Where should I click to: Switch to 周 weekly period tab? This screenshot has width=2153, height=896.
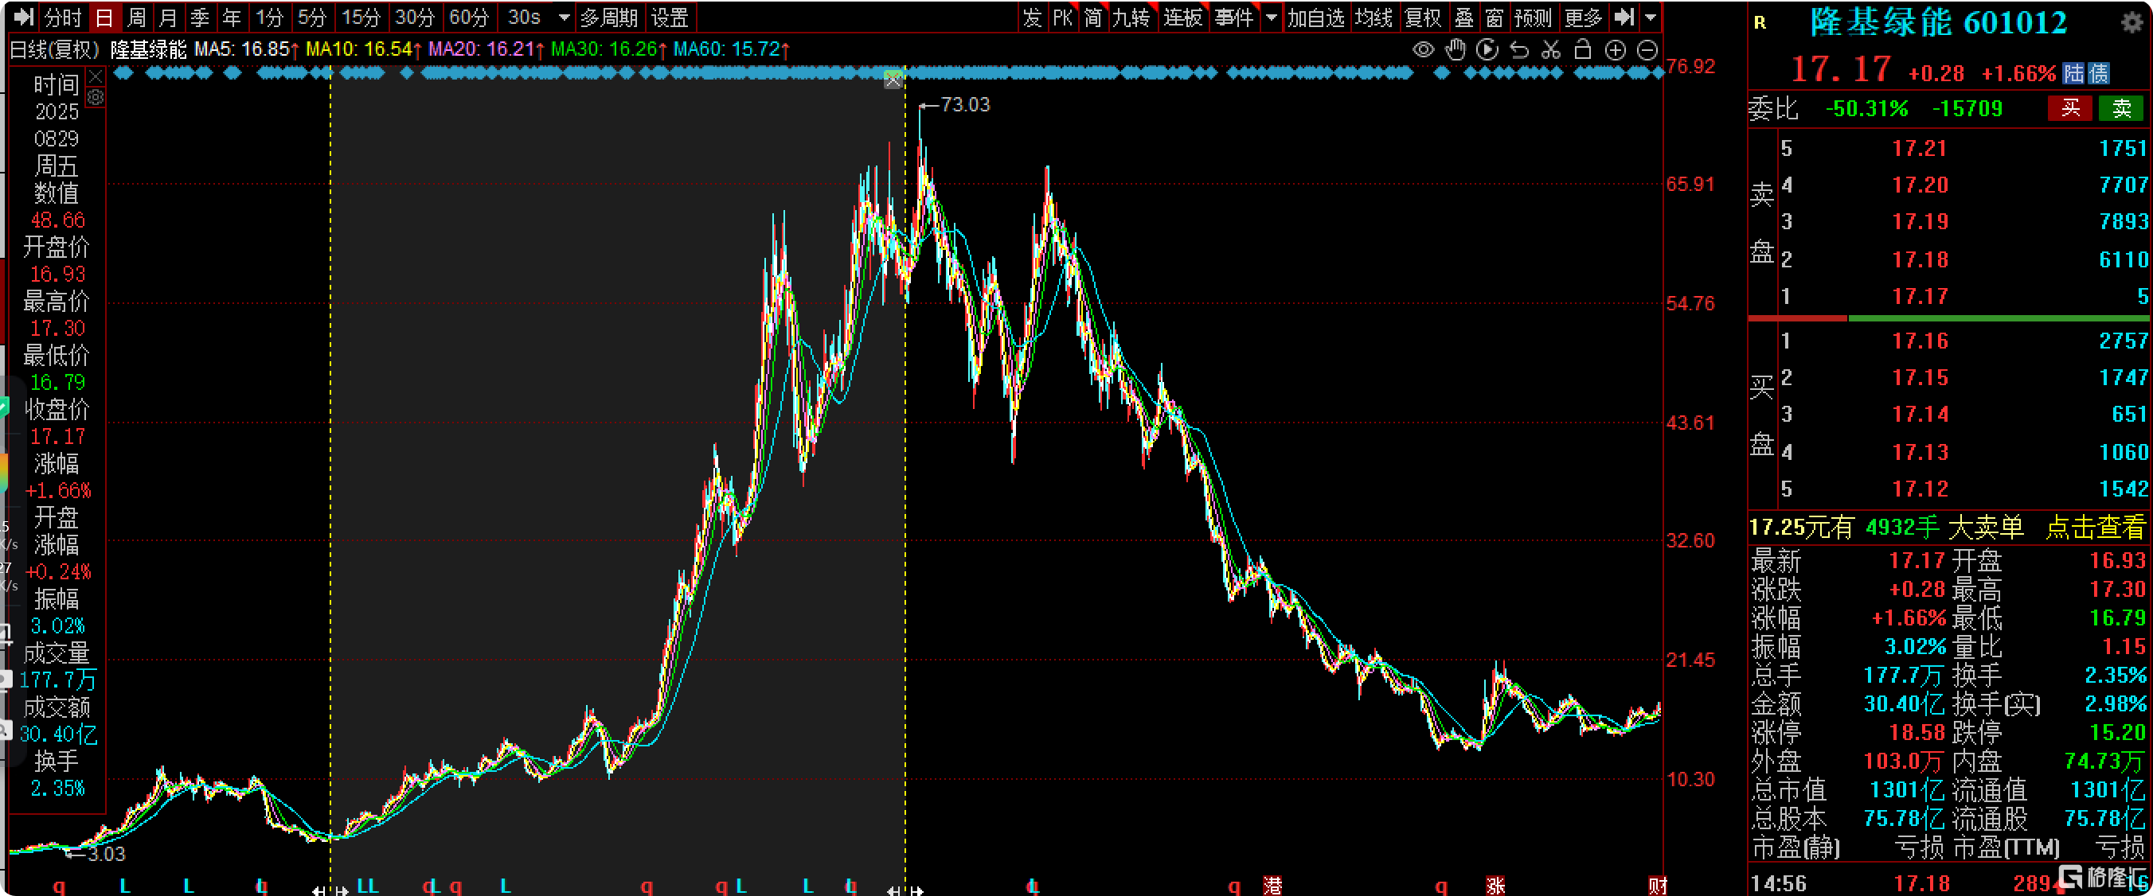tap(136, 18)
